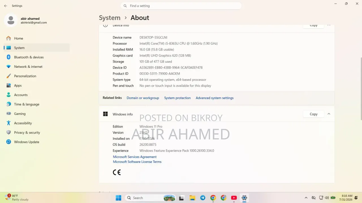
Task: Click the Windows info header logo
Action: pos(105,114)
